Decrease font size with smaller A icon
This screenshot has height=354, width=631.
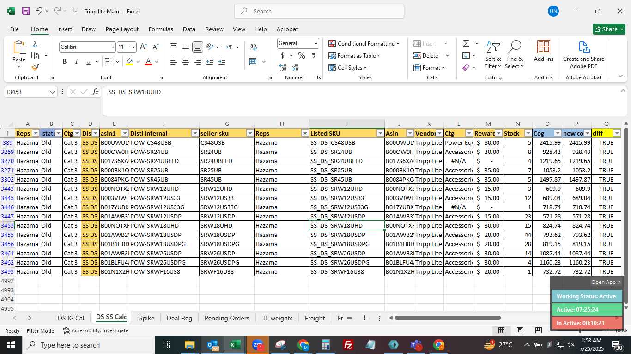[155, 47]
